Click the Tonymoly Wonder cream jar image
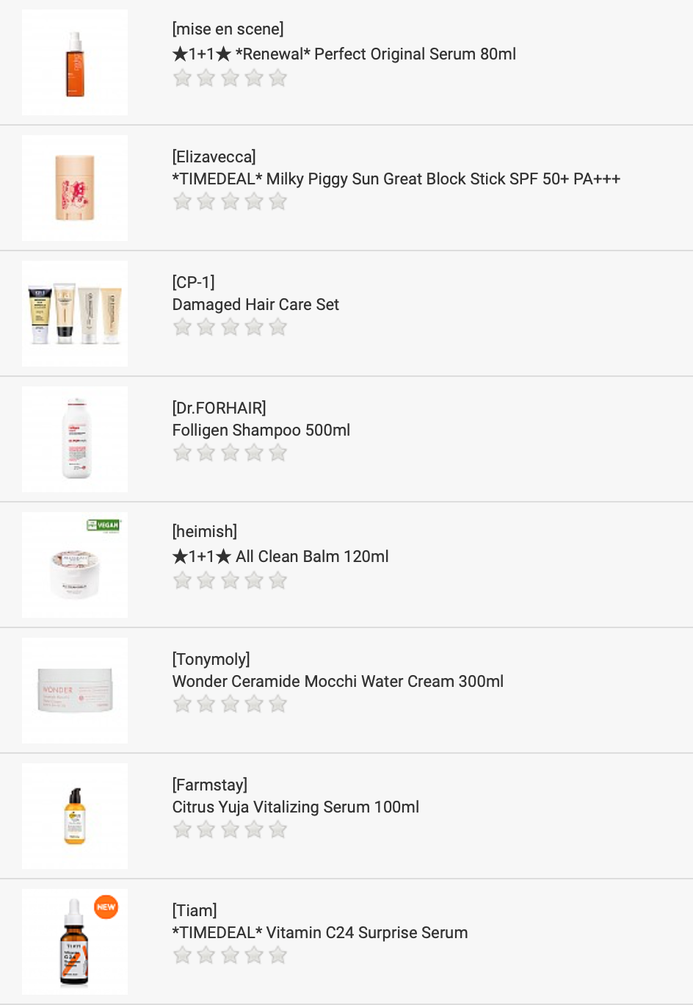 tap(75, 691)
